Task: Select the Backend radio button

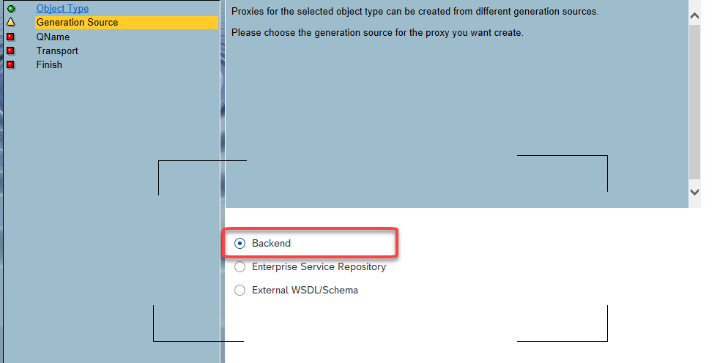Action: coord(240,243)
